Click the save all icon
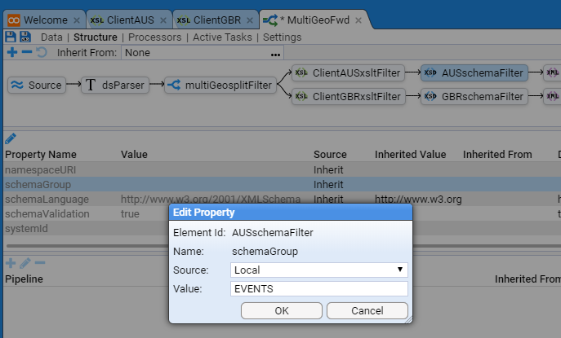The height and width of the screenshot is (338, 561). (x=25, y=37)
